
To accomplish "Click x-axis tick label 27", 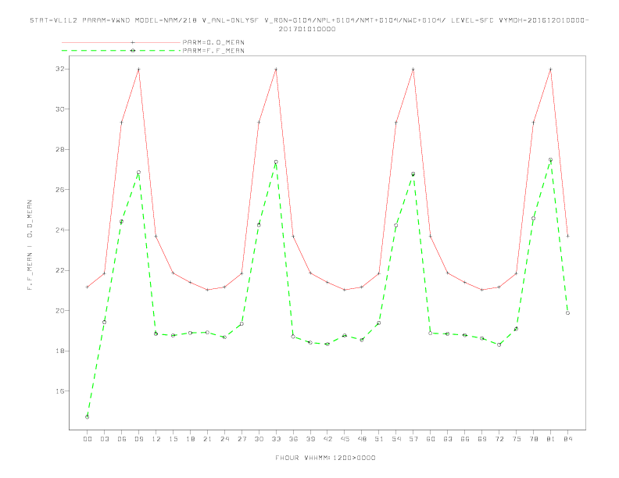I will tap(242, 439).
